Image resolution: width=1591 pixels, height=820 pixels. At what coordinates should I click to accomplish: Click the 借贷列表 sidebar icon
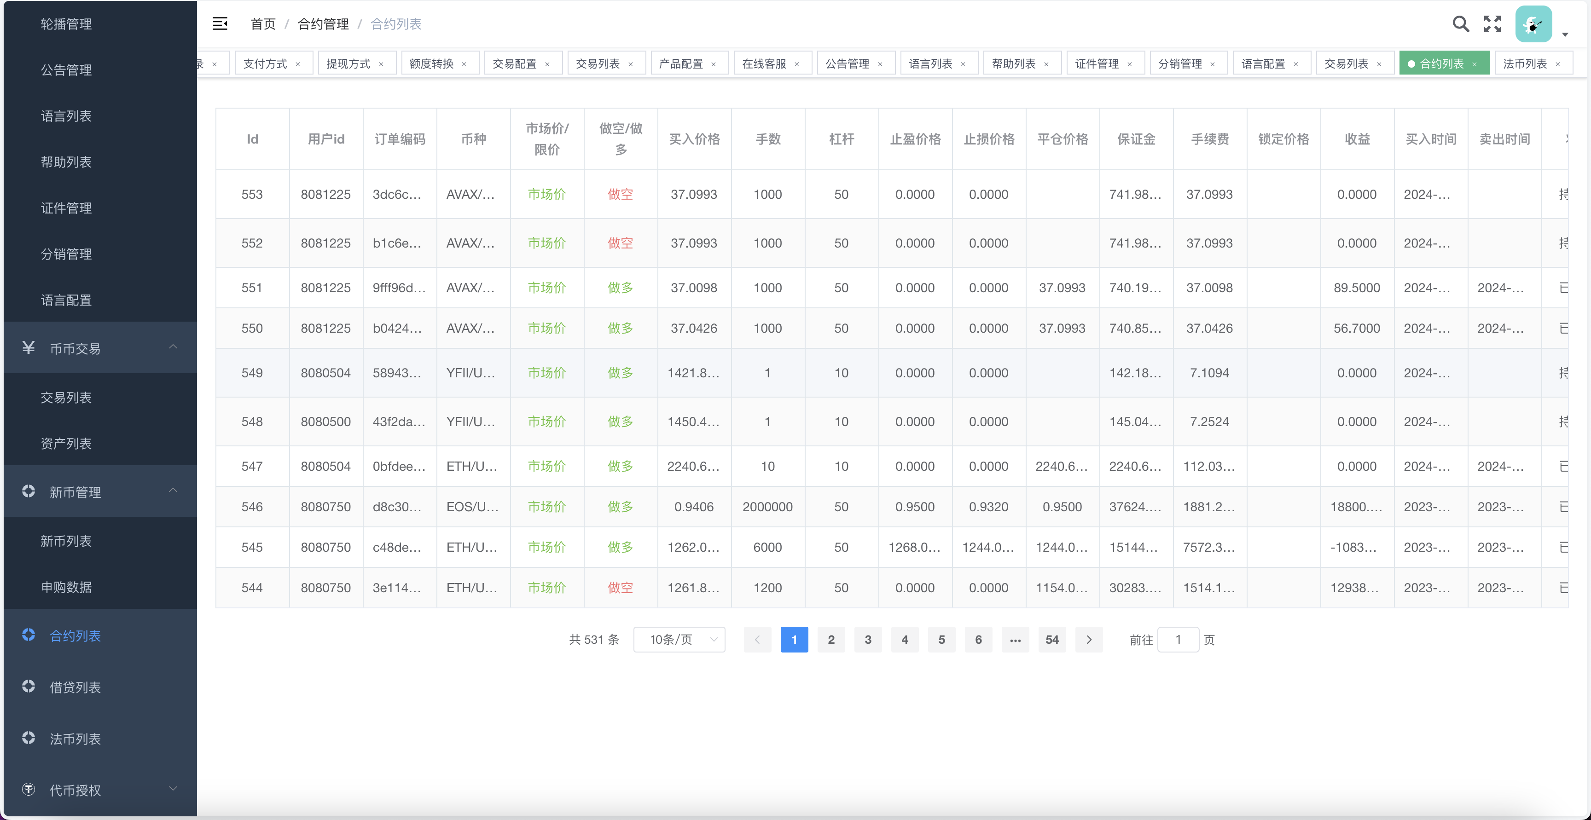(x=28, y=687)
